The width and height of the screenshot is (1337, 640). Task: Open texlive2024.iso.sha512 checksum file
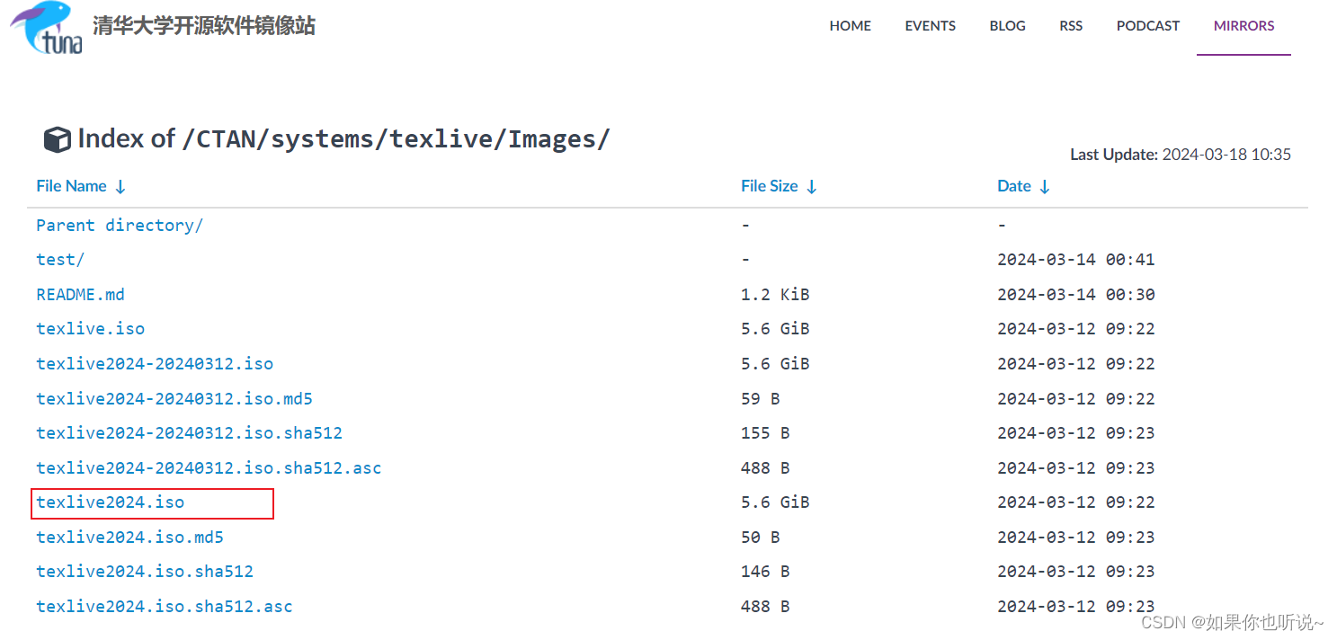point(145,571)
